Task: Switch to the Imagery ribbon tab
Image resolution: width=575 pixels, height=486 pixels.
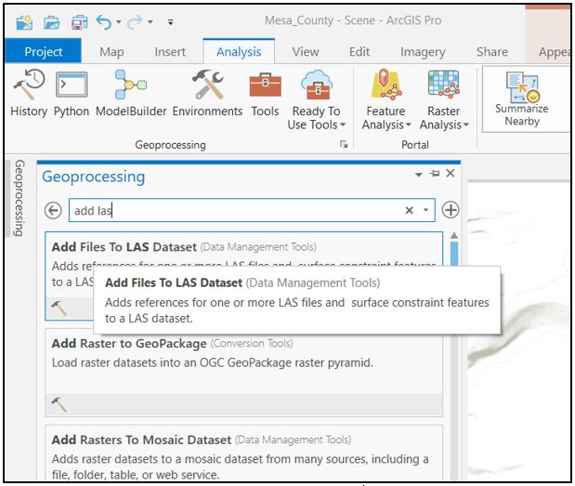Action: [423, 52]
